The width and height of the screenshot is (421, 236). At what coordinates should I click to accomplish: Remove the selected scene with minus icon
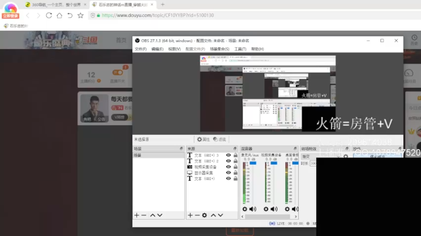pos(144,215)
